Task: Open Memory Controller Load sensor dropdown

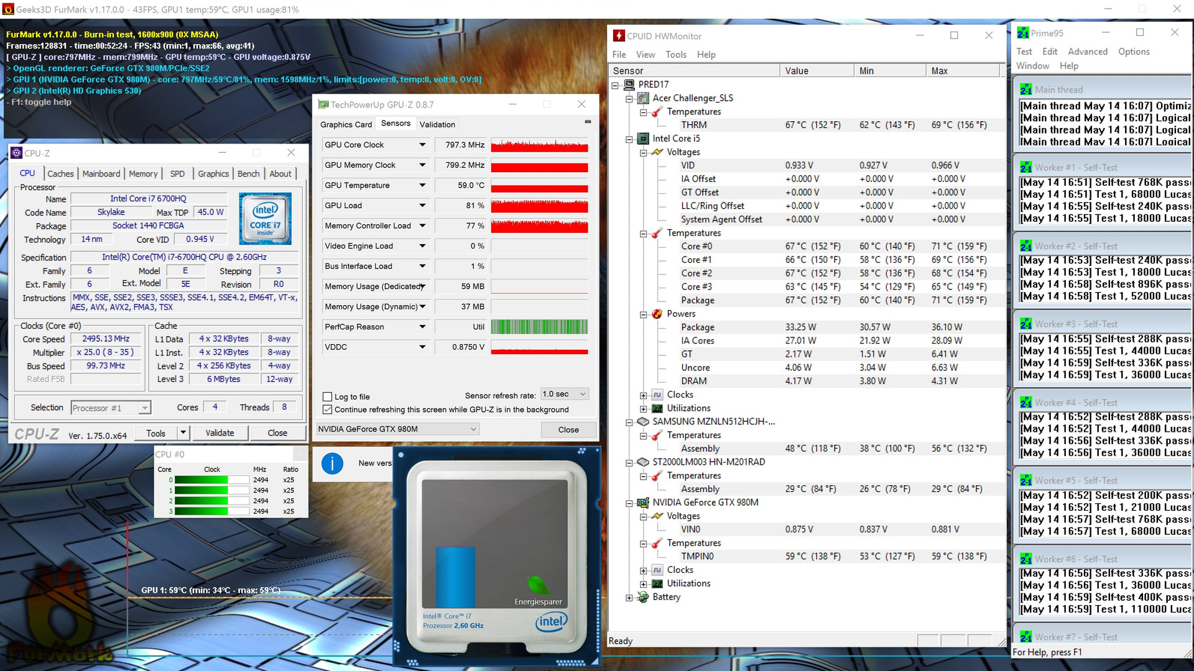Action: pos(422,226)
